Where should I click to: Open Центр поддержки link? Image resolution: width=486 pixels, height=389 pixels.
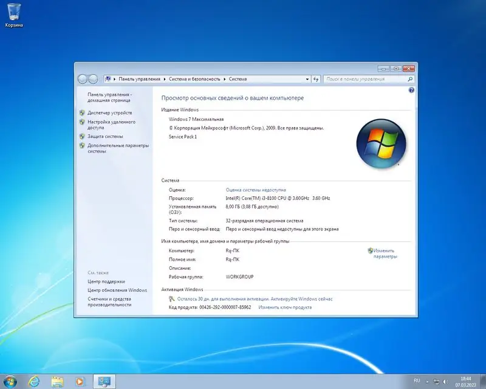[106, 281]
